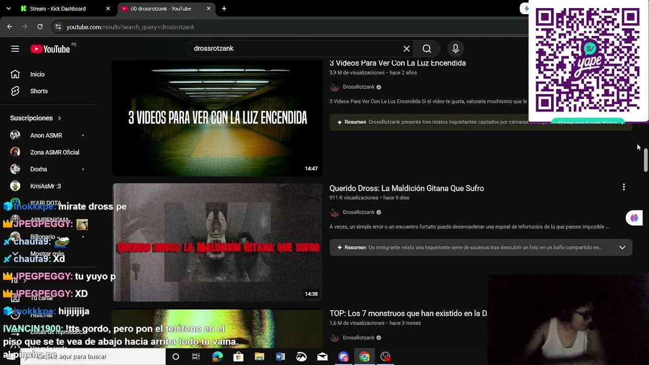
Task: Open File Explorer from the taskbar
Action: [260, 357]
